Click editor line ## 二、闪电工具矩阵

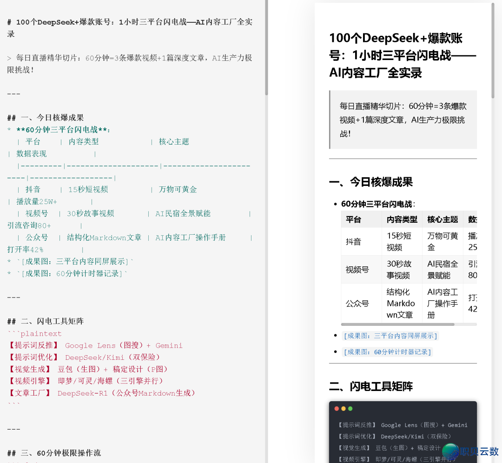tap(46, 321)
